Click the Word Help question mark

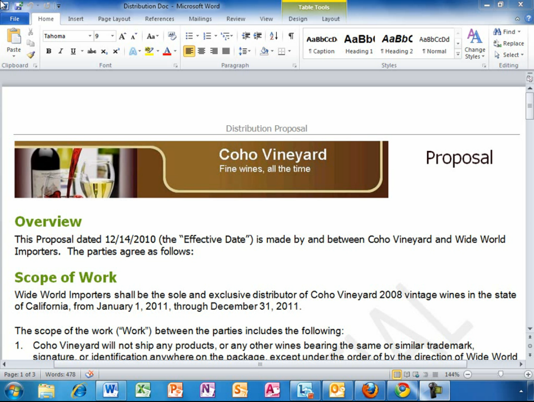(x=528, y=19)
